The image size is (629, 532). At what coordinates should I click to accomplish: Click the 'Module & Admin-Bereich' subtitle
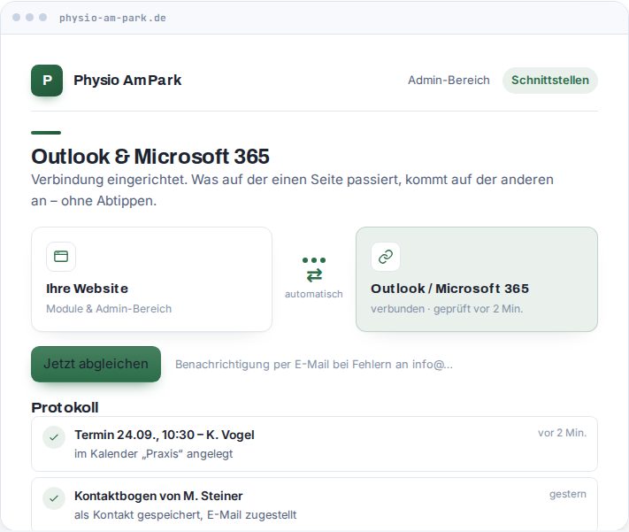109,309
